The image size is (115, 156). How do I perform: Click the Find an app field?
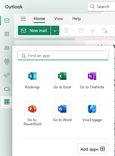(x=63, y=55)
